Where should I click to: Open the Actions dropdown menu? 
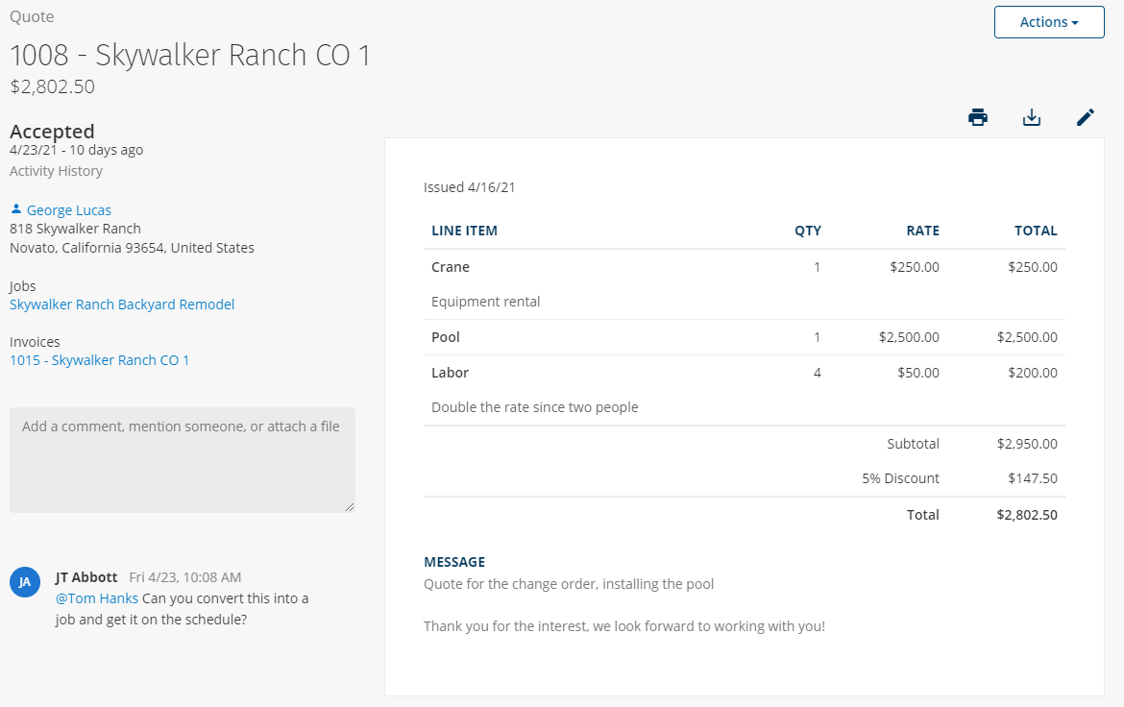(x=1049, y=22)
